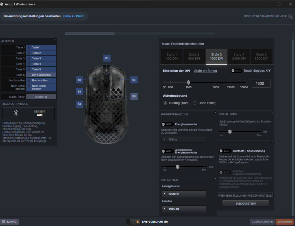Click the DPI slider handle at 1600
This screenshot has width=295, height=226.
click(x=188, y=82)
